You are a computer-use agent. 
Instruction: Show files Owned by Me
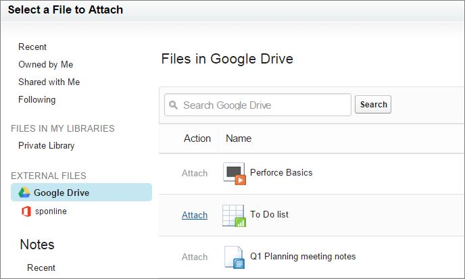tap(46, 64)
